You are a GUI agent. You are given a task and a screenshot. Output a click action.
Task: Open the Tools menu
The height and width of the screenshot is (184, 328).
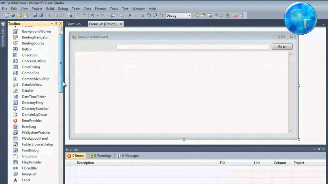pos(114,8)
